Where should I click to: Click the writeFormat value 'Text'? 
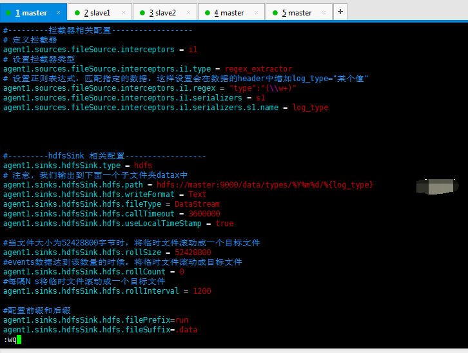pyautogui.click(x=197, y=195)
